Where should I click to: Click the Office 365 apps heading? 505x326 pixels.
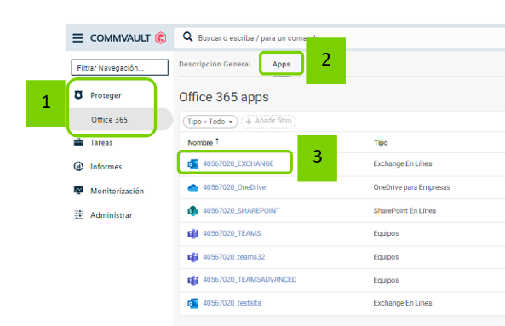224,97
